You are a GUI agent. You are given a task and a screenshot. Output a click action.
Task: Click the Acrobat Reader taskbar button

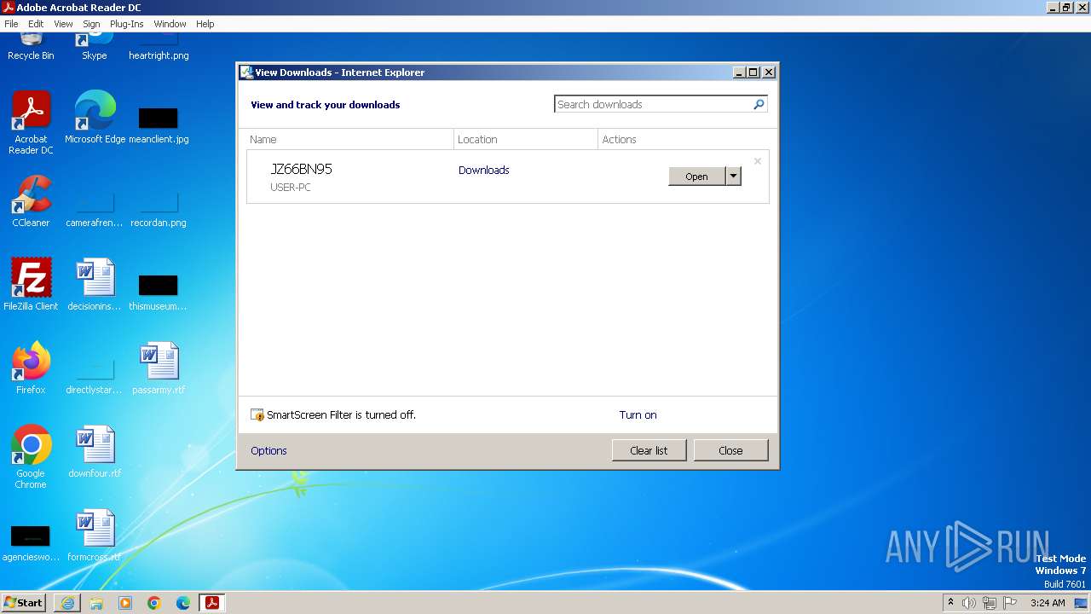(x=212, y=603)
